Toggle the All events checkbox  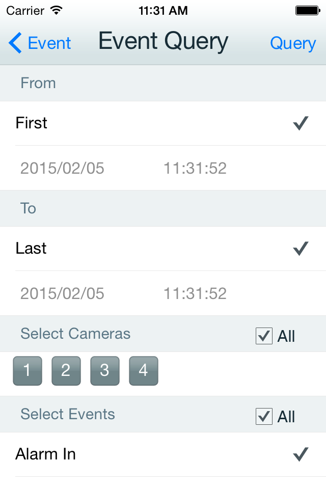(x=264, y=416)
